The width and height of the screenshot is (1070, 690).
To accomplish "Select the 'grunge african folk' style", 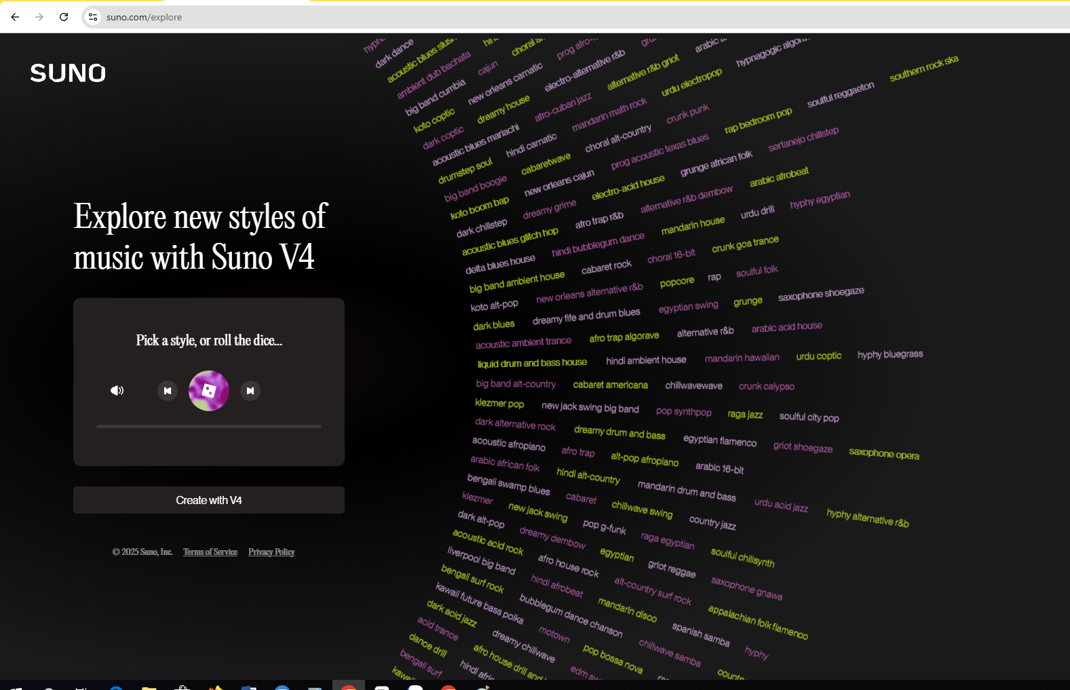I will (x=716, y=164).
